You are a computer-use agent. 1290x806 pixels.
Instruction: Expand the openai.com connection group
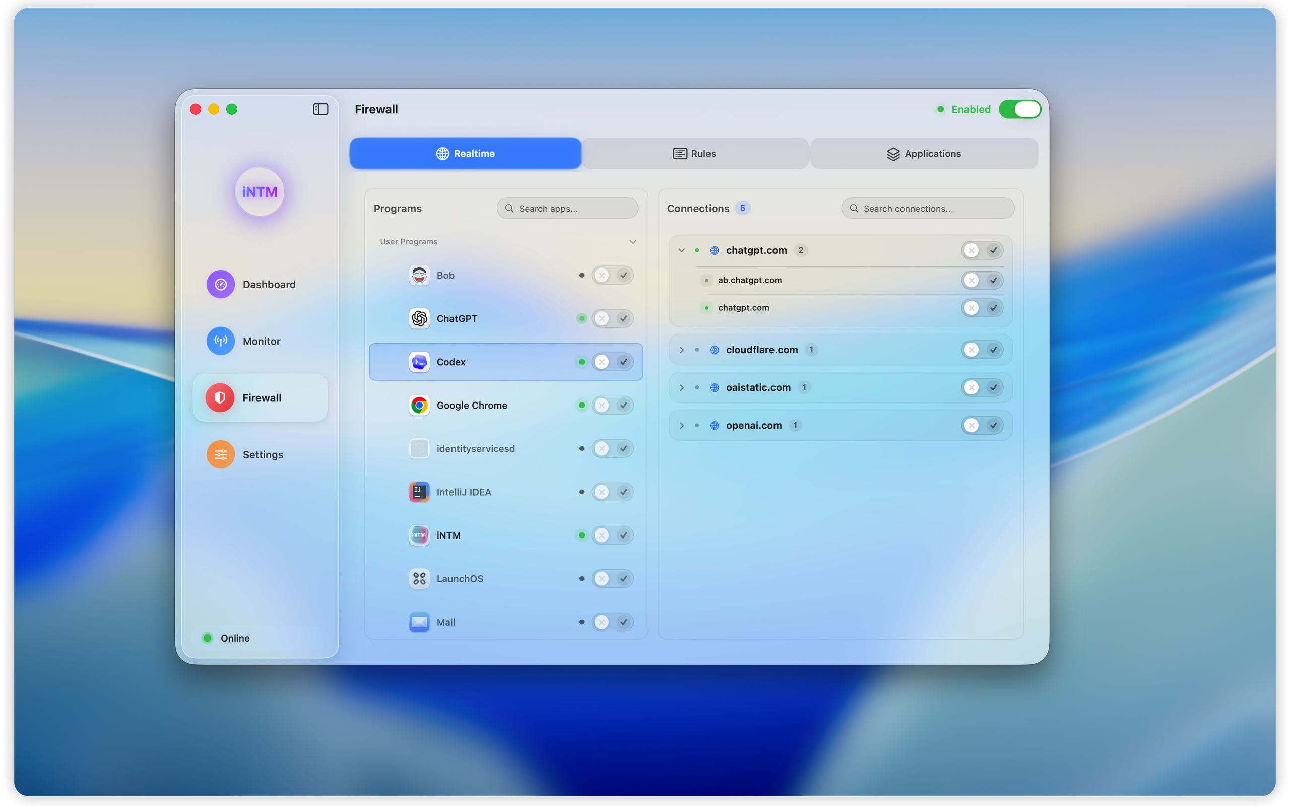tap(681, 425)
